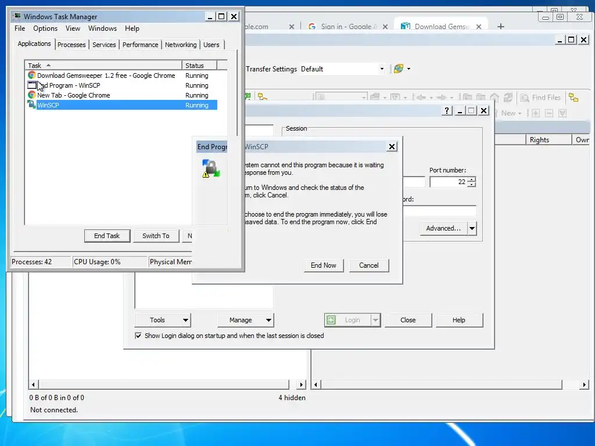
Task: Open the Tools dropdown in Login dialog
Action: tap(163, 320)
